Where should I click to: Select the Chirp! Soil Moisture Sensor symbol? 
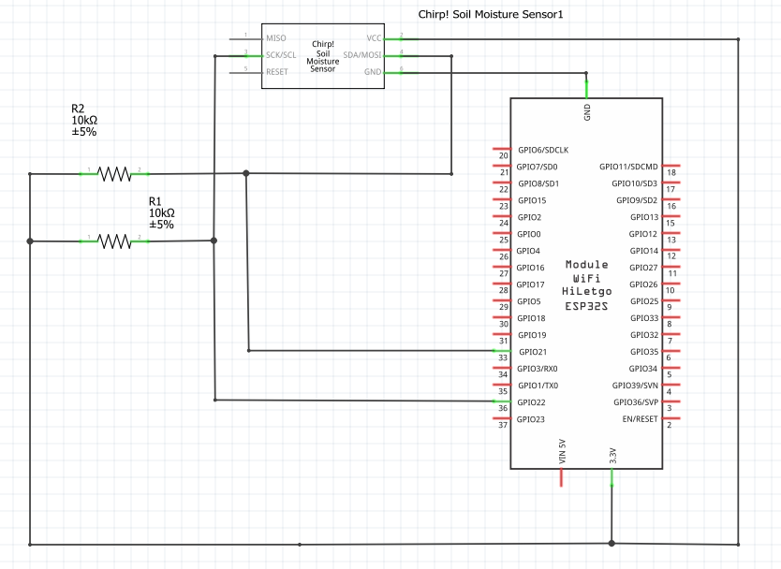(321, 56)
